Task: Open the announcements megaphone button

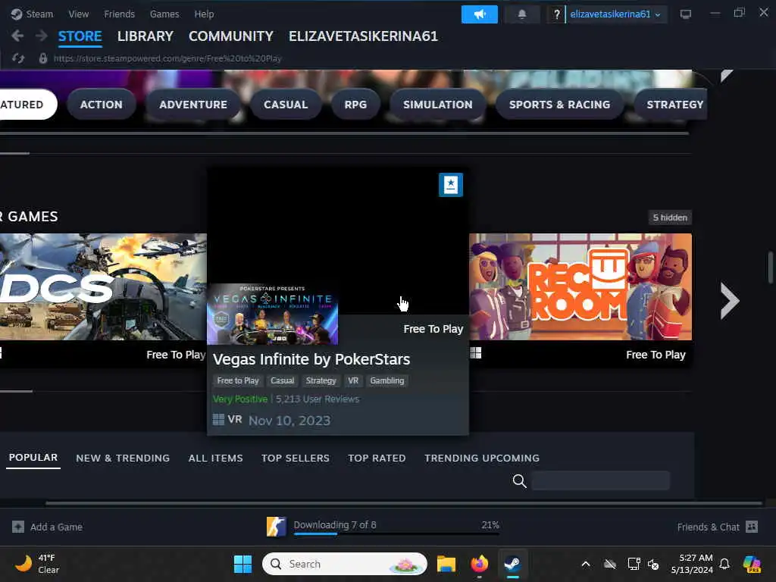Action: coord(479,14)
